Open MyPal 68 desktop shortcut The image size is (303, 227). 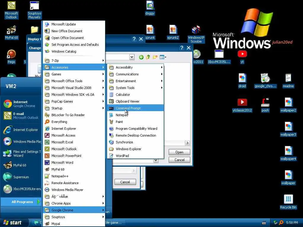[11, 33]
